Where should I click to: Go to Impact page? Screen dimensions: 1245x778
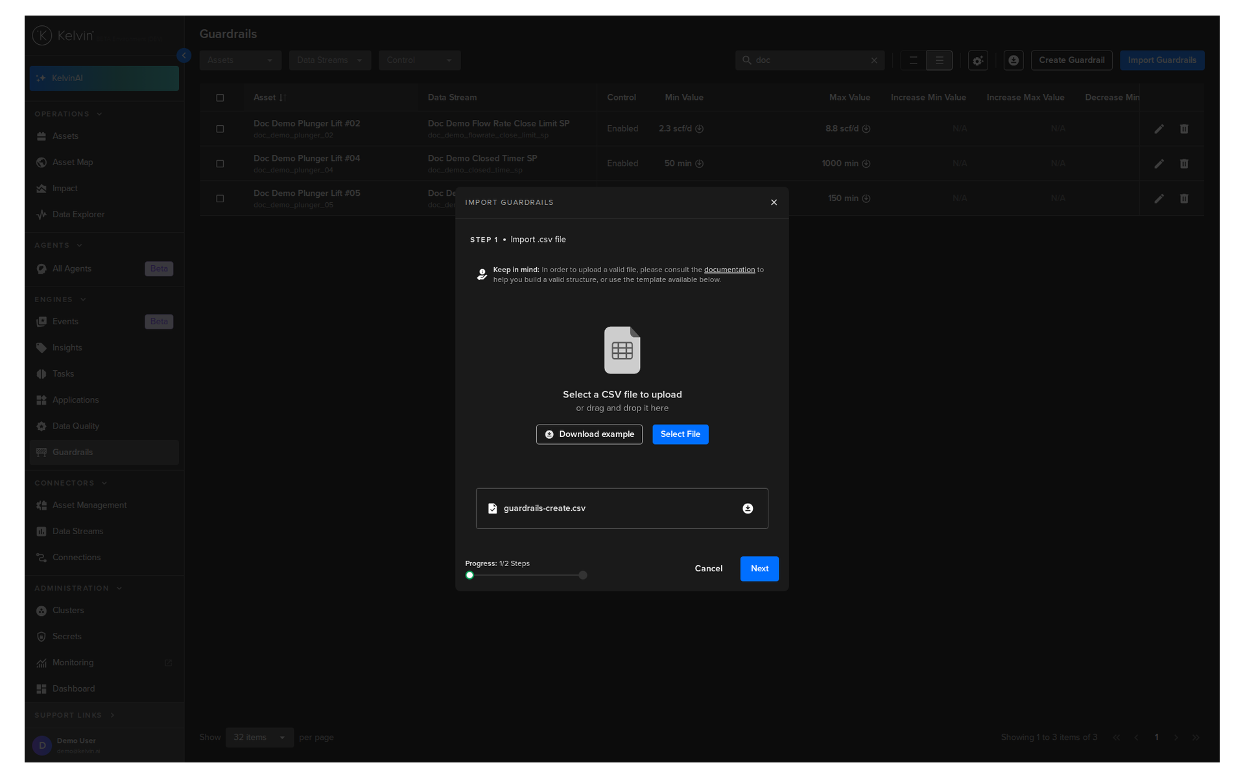tap(104, 189)
